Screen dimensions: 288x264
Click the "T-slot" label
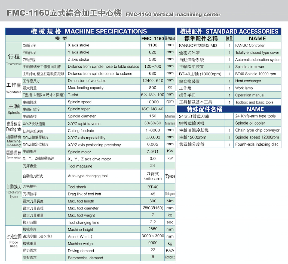[x=73, y=95]
